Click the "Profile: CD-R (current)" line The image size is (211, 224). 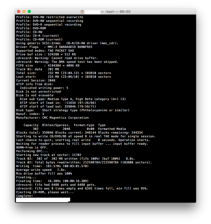37,36
